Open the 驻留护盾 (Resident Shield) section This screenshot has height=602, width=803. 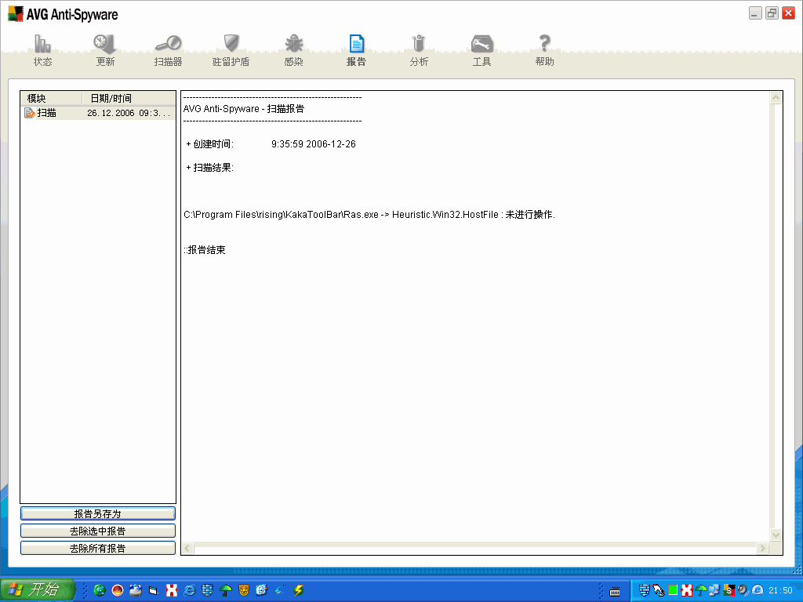coord(231,50)
